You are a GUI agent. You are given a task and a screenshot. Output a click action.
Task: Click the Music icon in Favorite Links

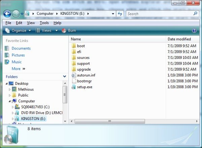pos(7,62)
